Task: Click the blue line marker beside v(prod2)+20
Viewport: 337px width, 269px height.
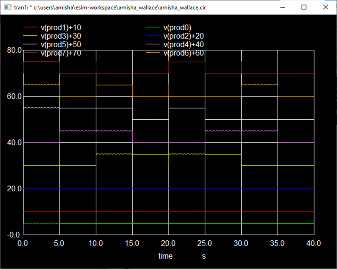Action: (152, 36)
